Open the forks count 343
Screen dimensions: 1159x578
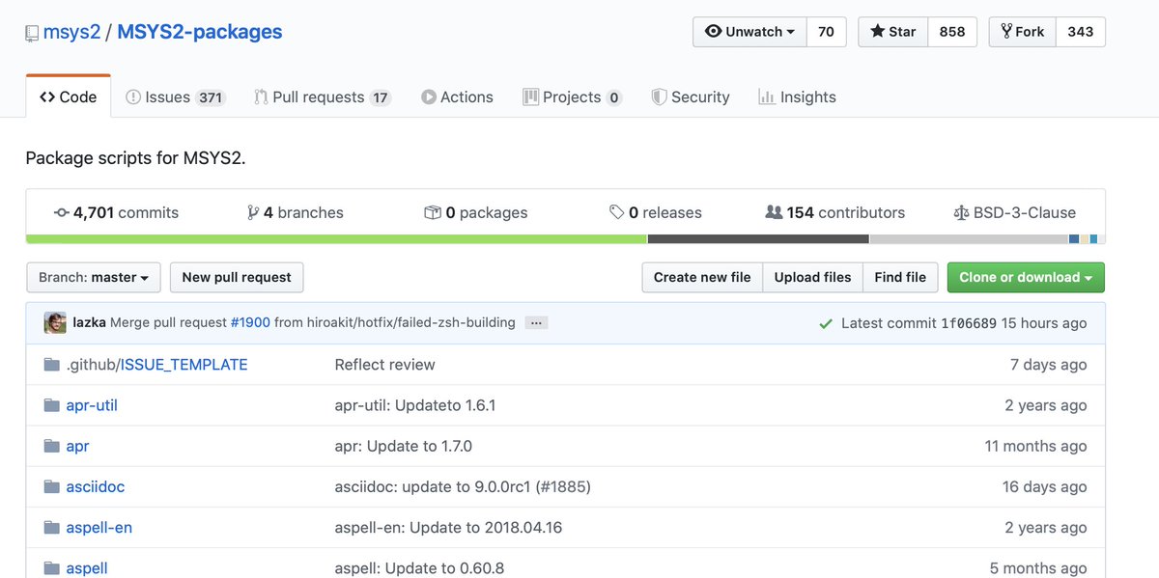point(1081,32)
